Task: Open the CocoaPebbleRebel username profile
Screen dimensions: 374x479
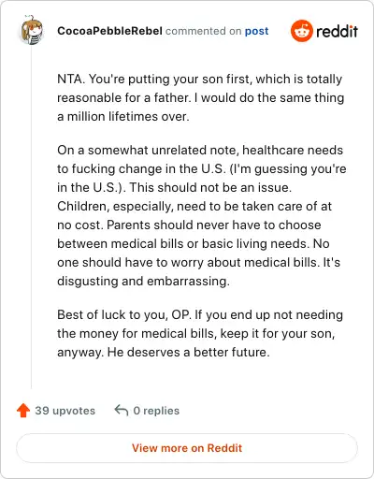Action: 109,31
